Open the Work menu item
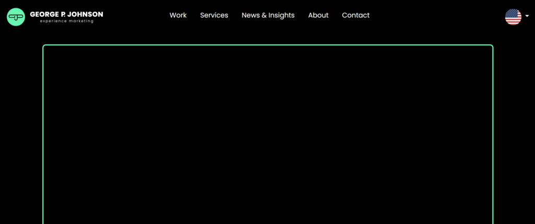Image resolution: width=535 pixels, height=224 pixels. pos(178,15)
